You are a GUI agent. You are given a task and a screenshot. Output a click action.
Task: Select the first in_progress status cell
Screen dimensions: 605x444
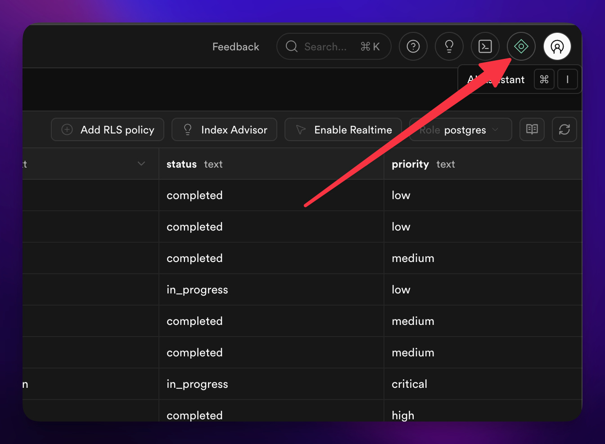(271, 290)
